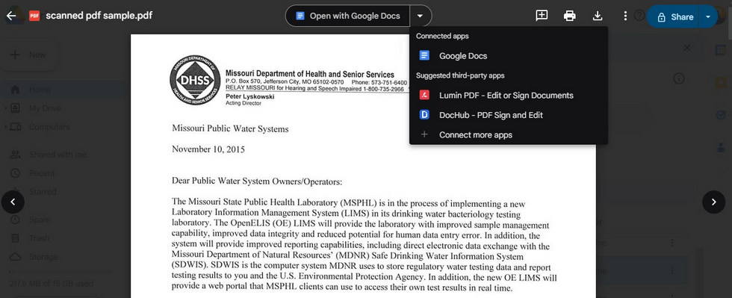
Task: Go back using the back arrow
Action: (x=11, y=16)
